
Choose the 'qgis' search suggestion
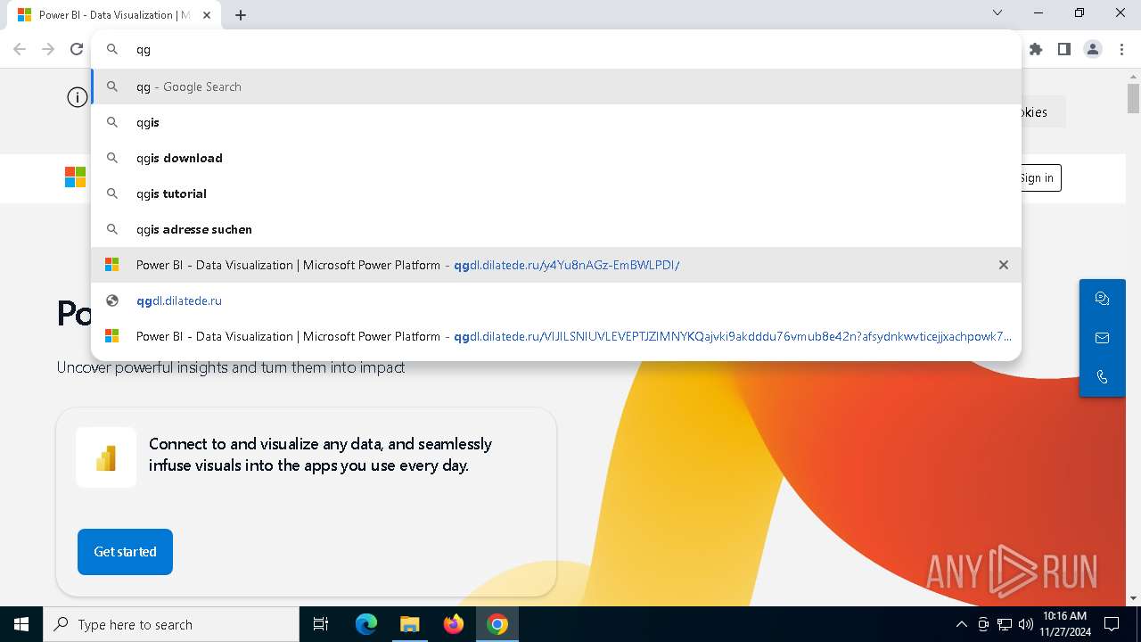pyautogui.click(x=556, y=122)
